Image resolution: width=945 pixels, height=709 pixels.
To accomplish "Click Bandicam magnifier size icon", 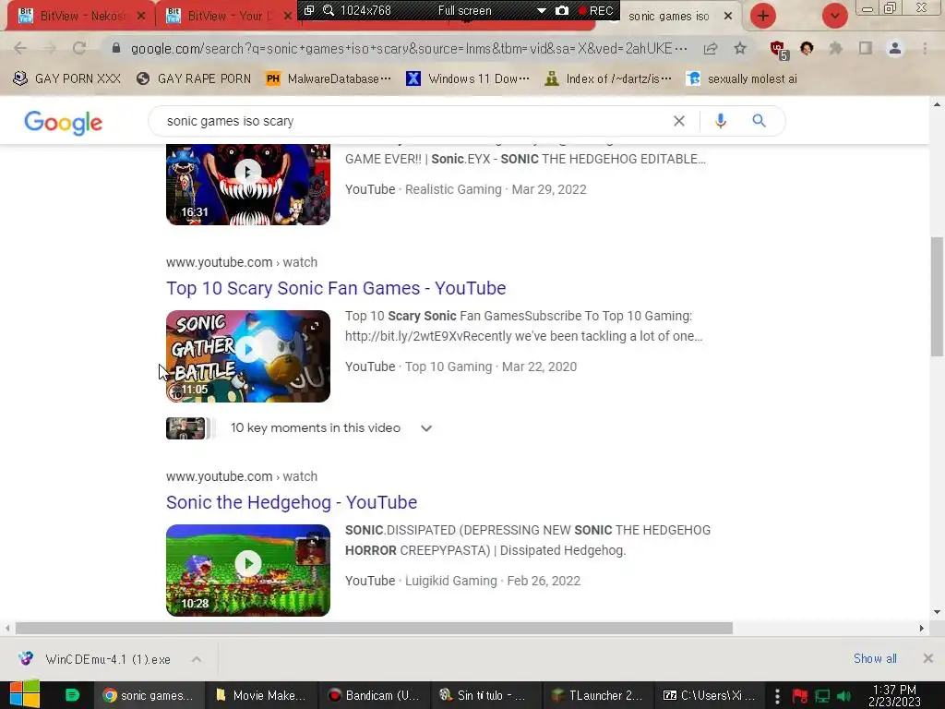I will click(328, 10).
